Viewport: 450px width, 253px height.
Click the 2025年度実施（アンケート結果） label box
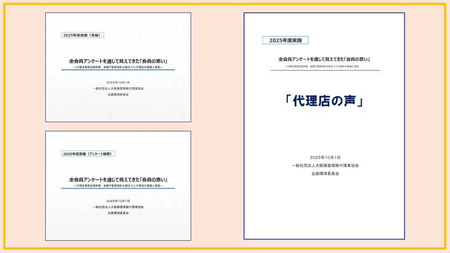tap(88, 154)
